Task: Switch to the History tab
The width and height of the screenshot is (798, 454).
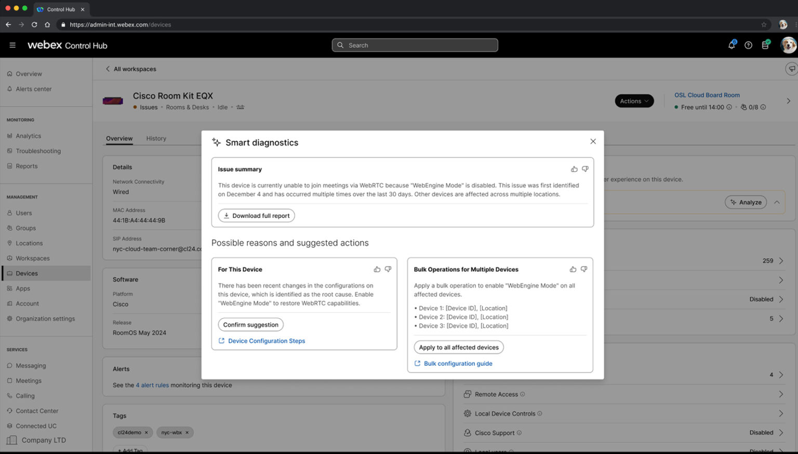Action: click(x=156, y=139)
